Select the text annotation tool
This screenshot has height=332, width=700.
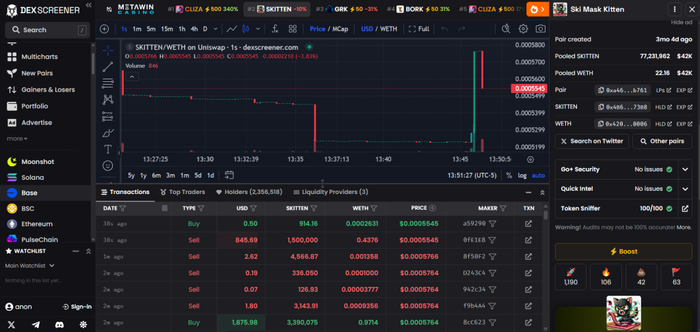point(107,149)
